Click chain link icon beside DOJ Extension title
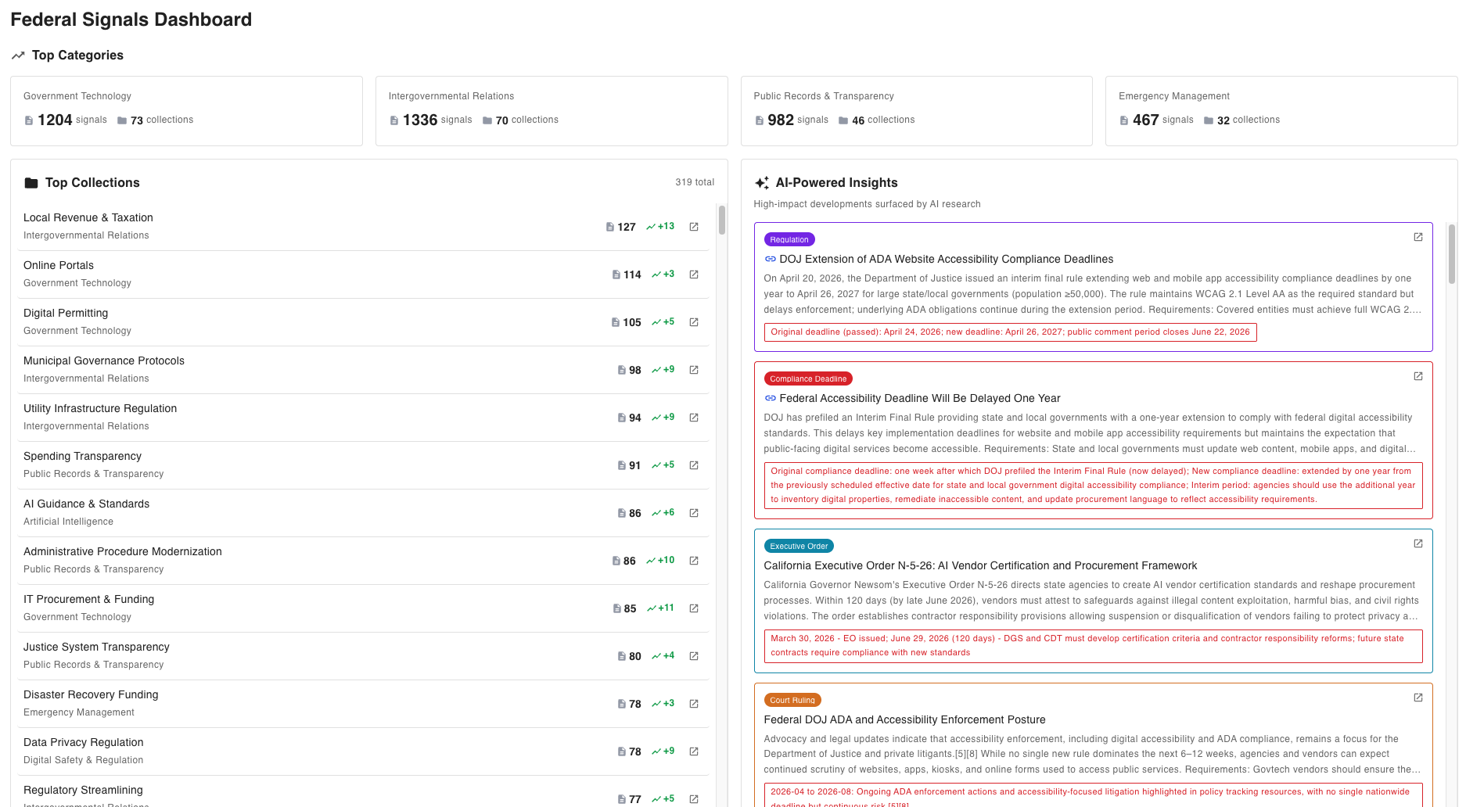The height and width of the screenshot is (807, 1466). [x=771, y=259]
